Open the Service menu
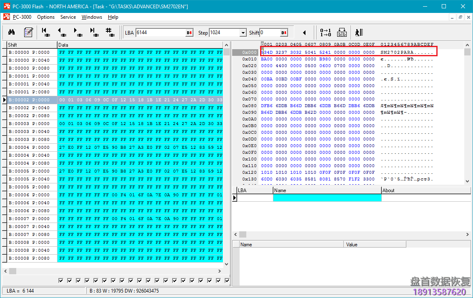The image size is (473, 298). pyautogui.click(x=68, y=17)
